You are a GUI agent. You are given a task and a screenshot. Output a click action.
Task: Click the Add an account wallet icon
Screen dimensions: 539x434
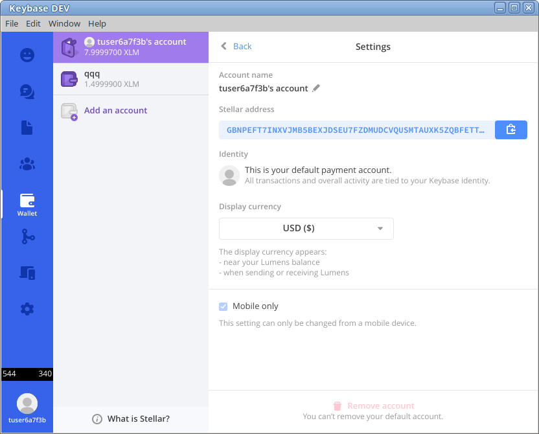point(69,111)
